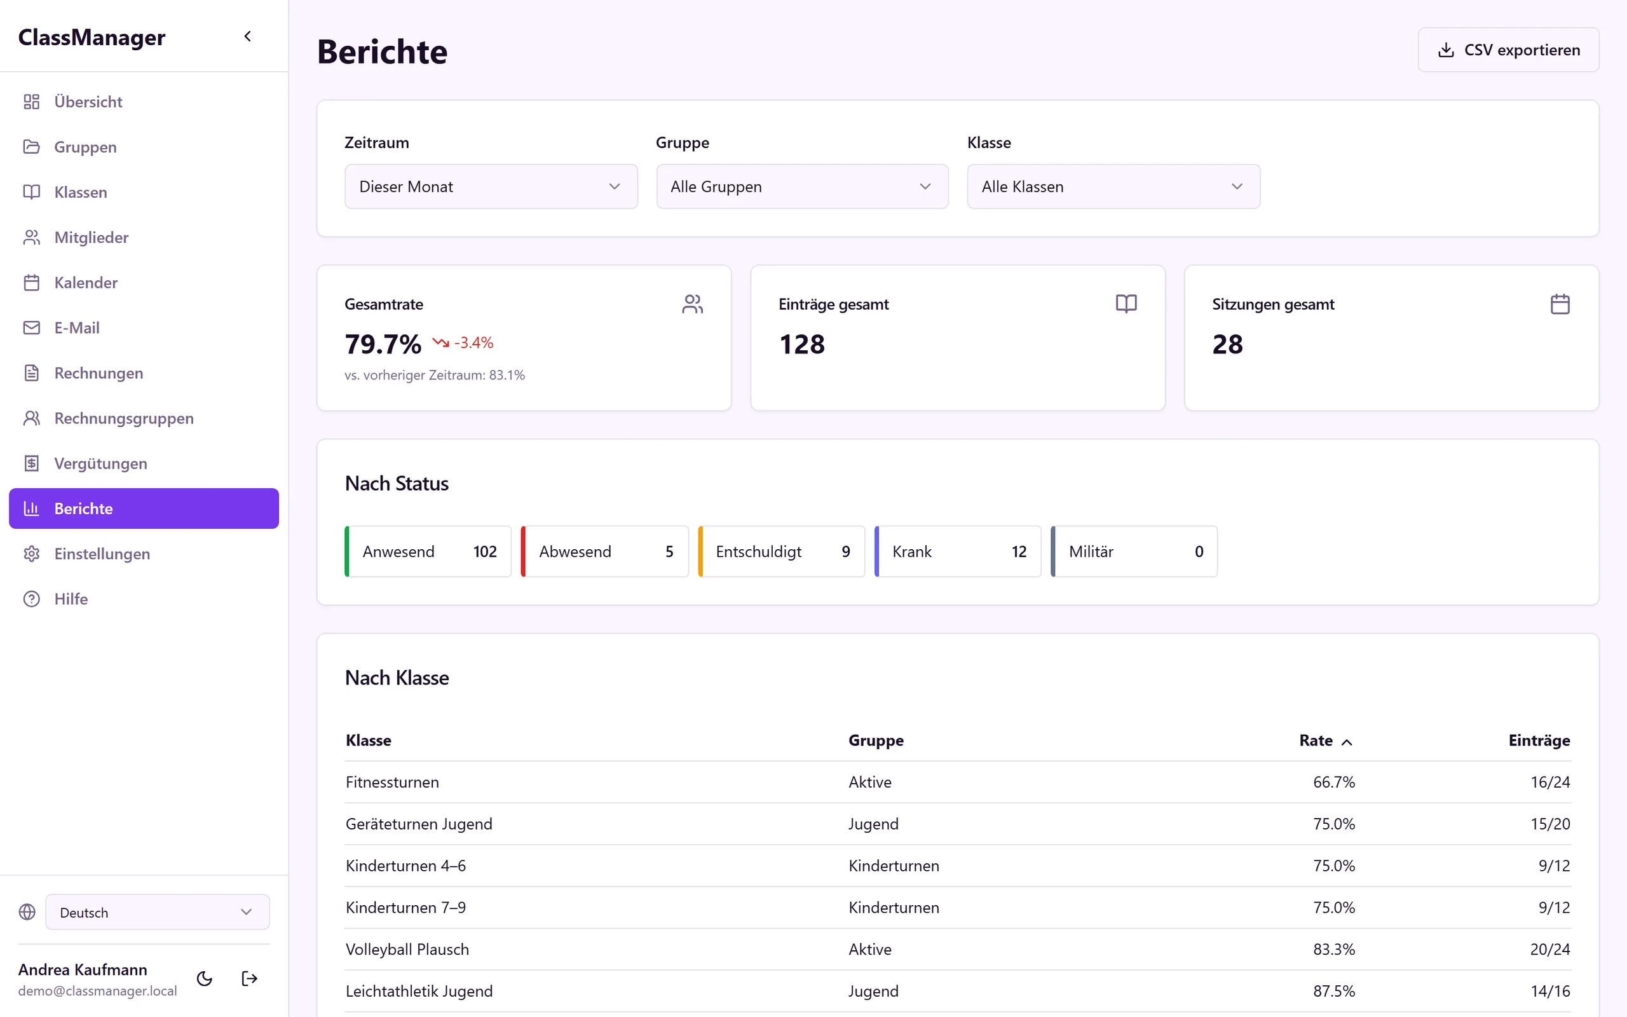Viewport: 1627px width, 1017px height.
Task: Click the Berichte bar chart icon
Action: pyautogui.click(x=32, y=508)
